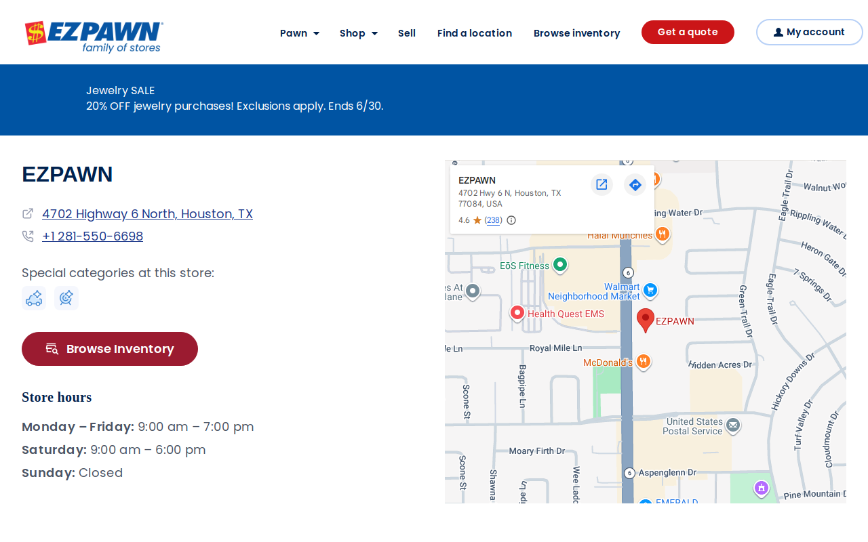Screen dimensions: 868x542
Task: Call the +1 281-550-6698 phone link
Action: [92, 236]
